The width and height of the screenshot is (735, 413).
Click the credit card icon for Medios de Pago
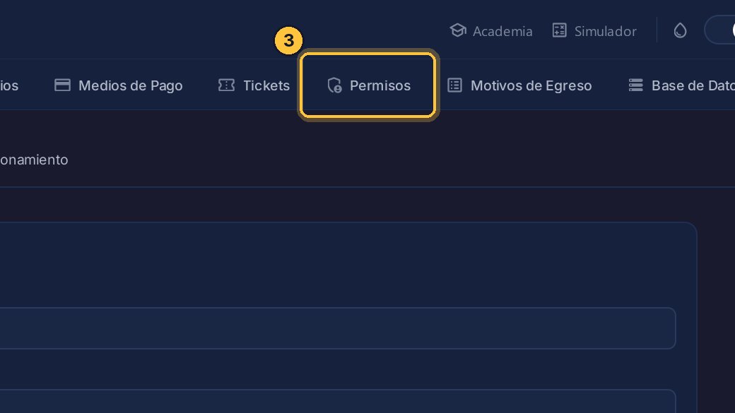click(x=62, y=85)
